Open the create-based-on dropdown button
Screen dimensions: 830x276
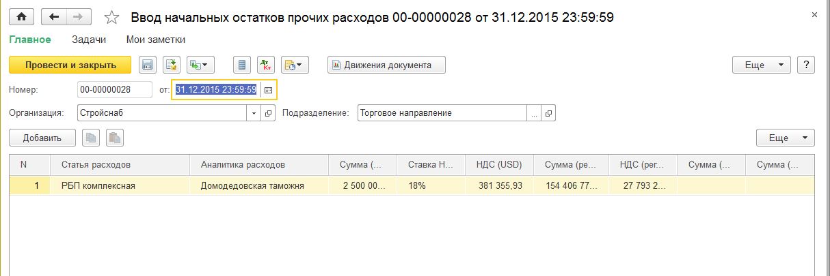tap(201, 65)
